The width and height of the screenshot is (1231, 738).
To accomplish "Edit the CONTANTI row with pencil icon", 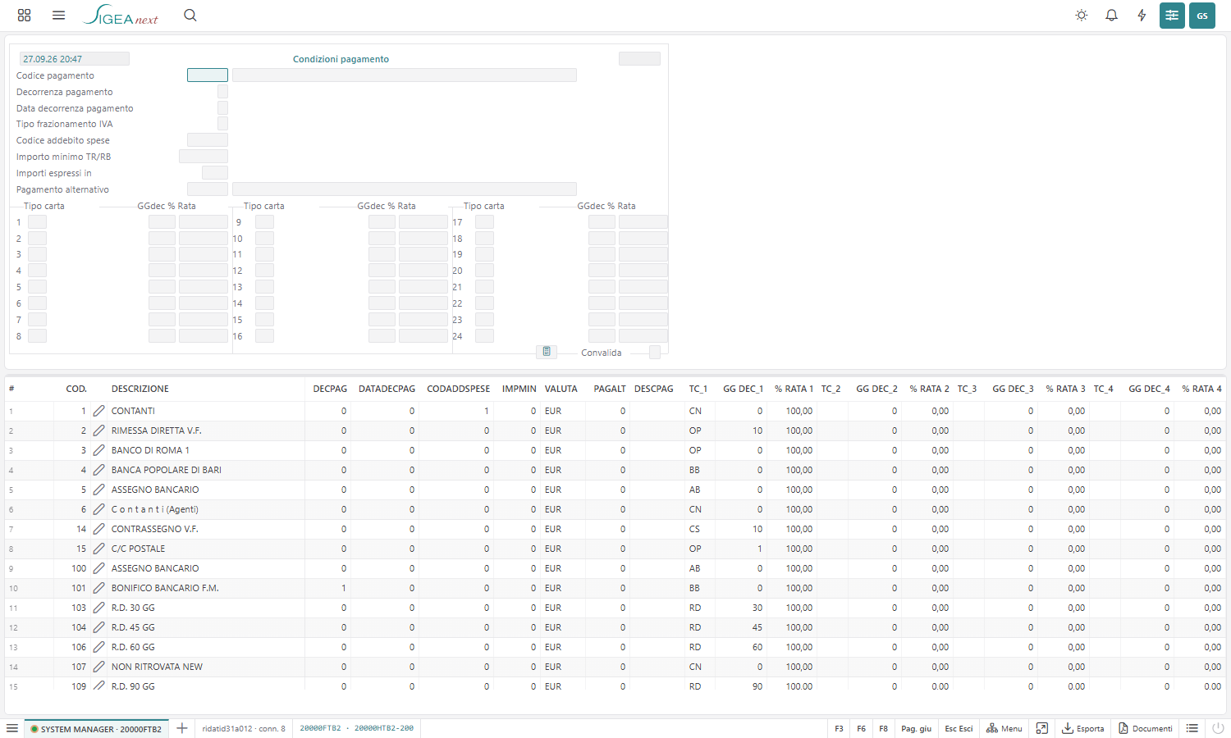I will tap(98, 411).
